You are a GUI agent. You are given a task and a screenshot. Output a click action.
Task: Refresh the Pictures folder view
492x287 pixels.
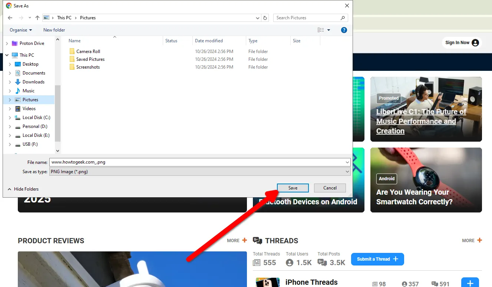[x=265, y=18]
